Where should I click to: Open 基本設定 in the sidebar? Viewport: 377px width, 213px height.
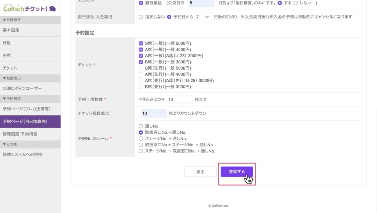(x=11, y=30)
